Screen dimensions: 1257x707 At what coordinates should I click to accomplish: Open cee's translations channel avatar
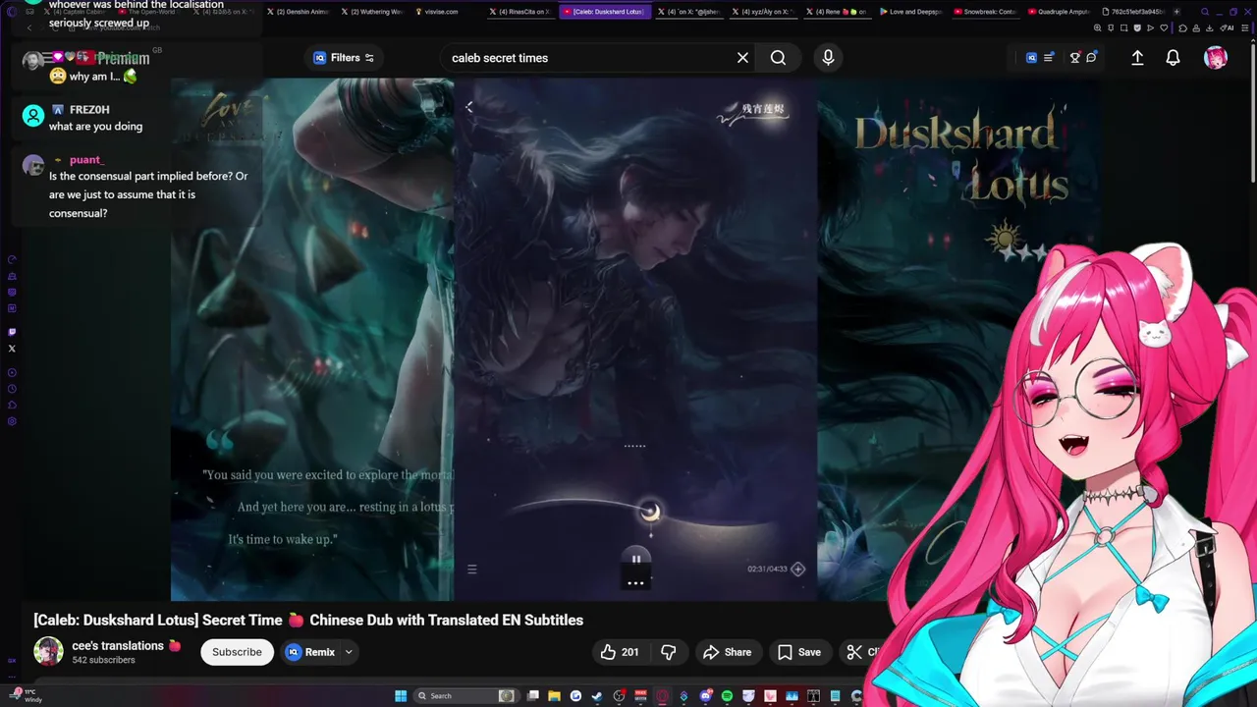[48, 651]
